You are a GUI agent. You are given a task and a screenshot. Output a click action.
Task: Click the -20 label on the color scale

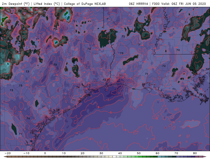click(8, 153)
